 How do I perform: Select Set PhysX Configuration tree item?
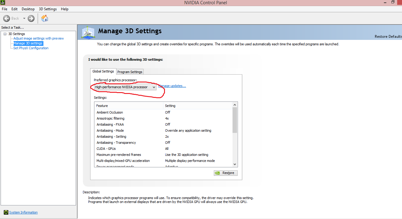[x=31, y=48]
